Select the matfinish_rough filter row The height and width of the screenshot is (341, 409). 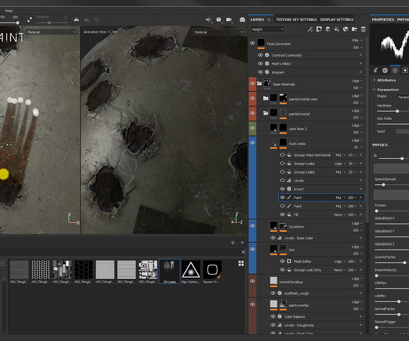pos(317,293)
